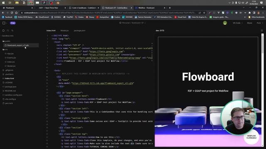The image size is (266, 149).
Task: Open the Files explorer icon in sidebar
Action: [3, 31]
